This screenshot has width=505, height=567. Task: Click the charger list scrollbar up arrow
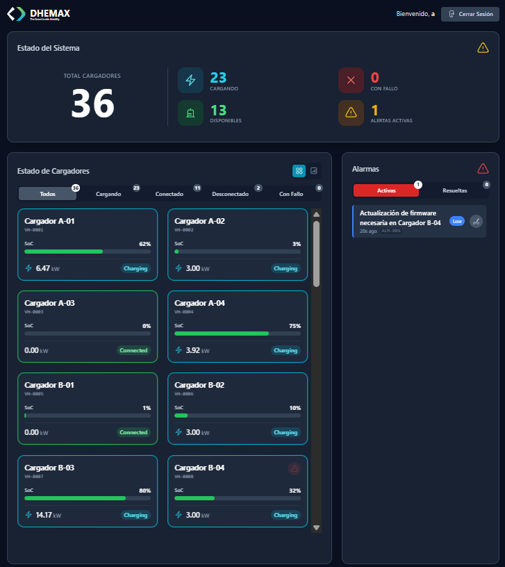pos(316,215)
